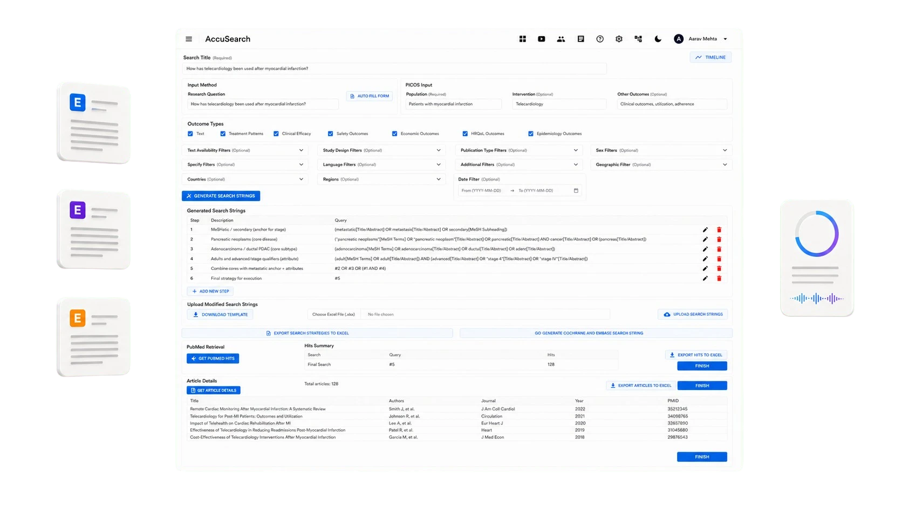The height and width of the screenshot is (507, 902).
Task: Toggle Epidemiology Outcomes checkbox
Action: (531, 134)
